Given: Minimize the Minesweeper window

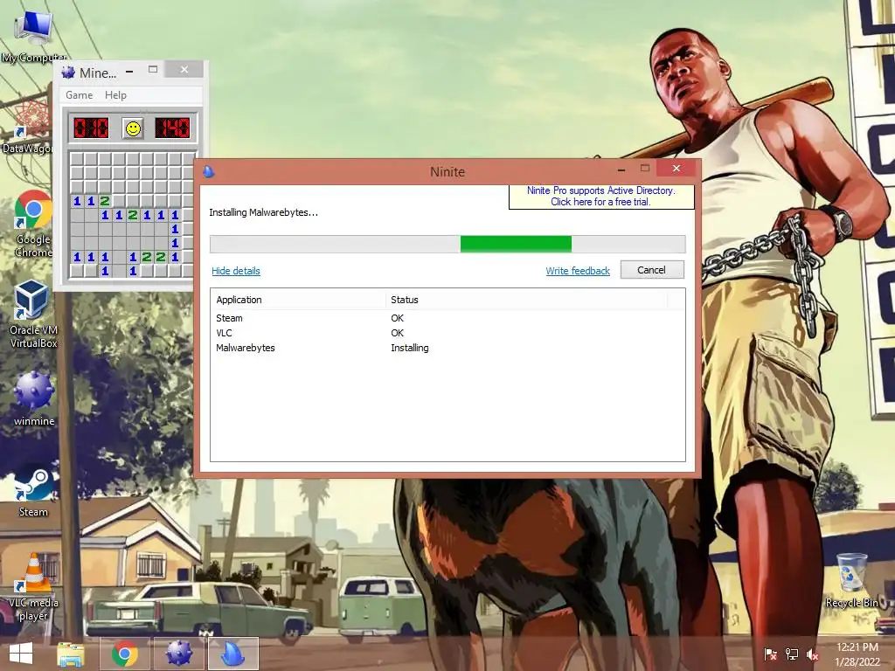Looking at the screenshot, I should [129, 71].
